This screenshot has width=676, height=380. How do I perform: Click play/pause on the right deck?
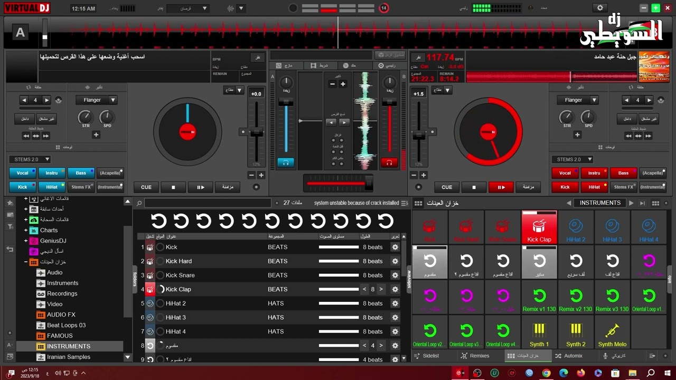501,187
